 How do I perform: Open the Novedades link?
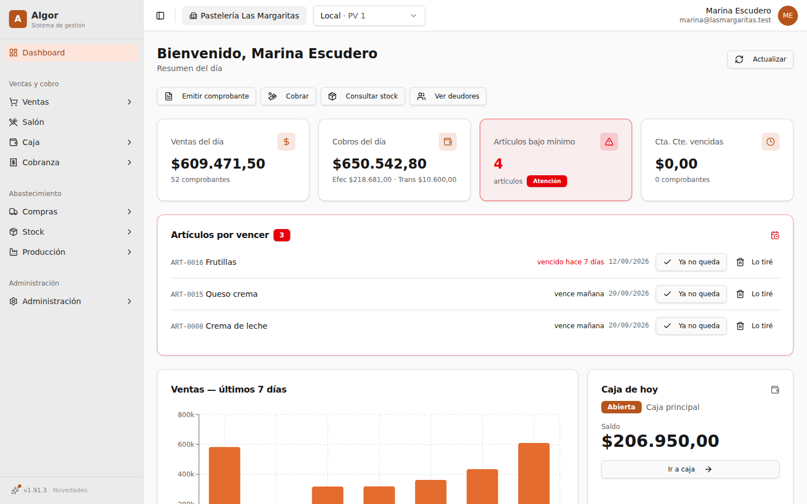click(70, 490)
